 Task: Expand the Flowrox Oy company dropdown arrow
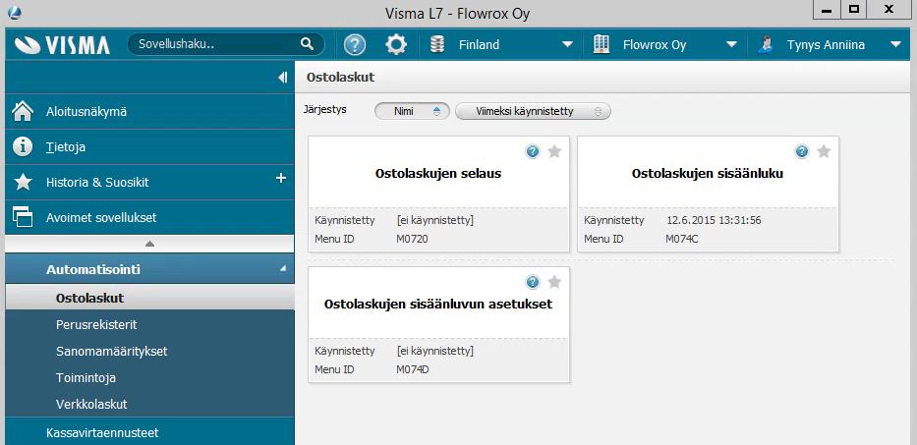point(731,45)
